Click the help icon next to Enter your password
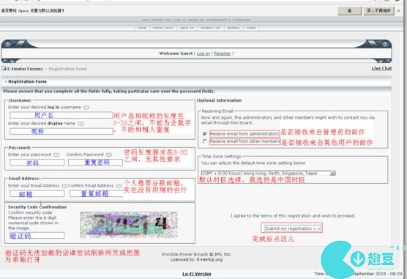 coord(56,155)
